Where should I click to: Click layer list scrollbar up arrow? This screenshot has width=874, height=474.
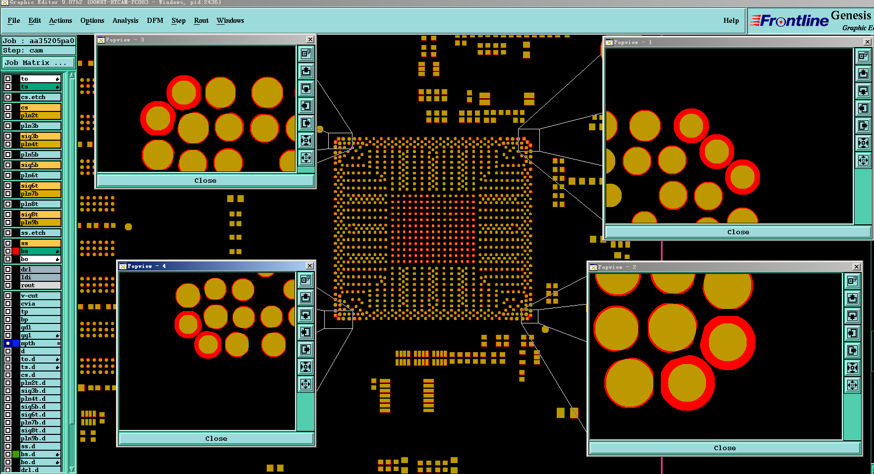pos(72,75)
